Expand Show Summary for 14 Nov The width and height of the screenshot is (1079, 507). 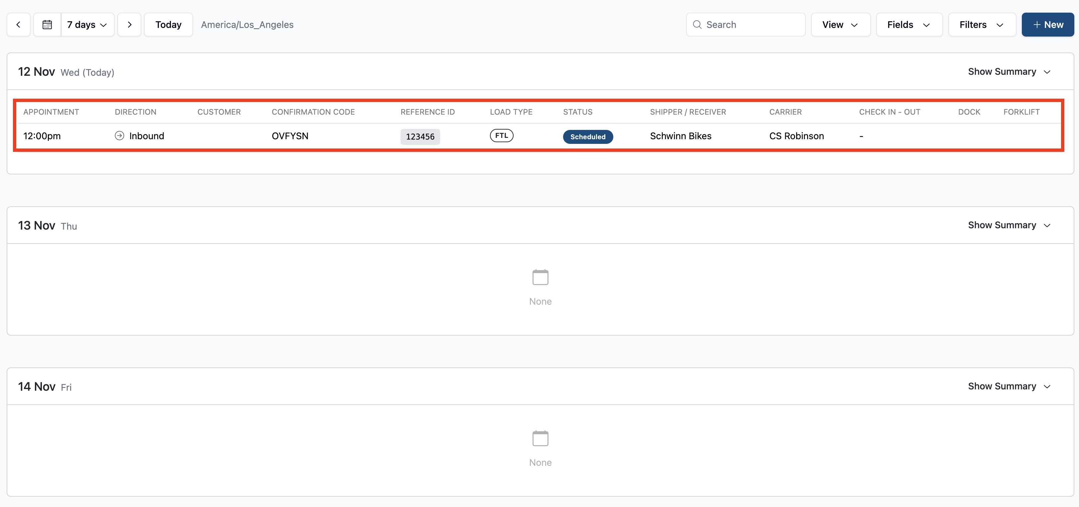(x=1009, y=386)
